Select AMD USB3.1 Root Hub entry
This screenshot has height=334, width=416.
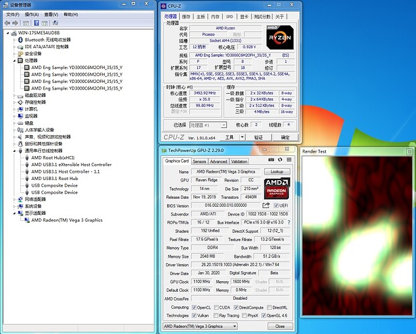click(x=55, y=179)
